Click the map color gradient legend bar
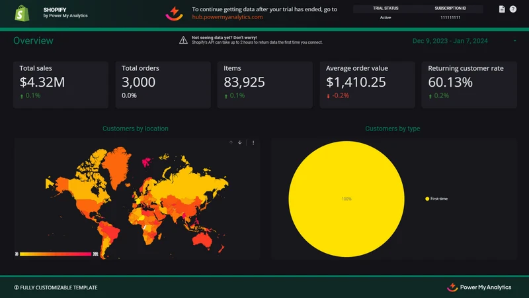The width and height of the screenshot is (529, 298). [x=56, y=254]
